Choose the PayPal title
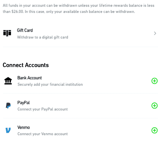The height and width of the screenshot is (146, 165). tap(23, 103)
